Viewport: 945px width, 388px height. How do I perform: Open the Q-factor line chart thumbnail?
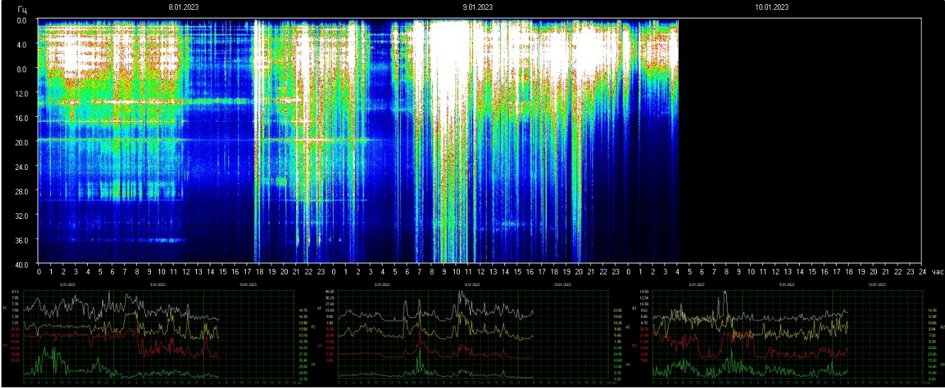[787, 335]
